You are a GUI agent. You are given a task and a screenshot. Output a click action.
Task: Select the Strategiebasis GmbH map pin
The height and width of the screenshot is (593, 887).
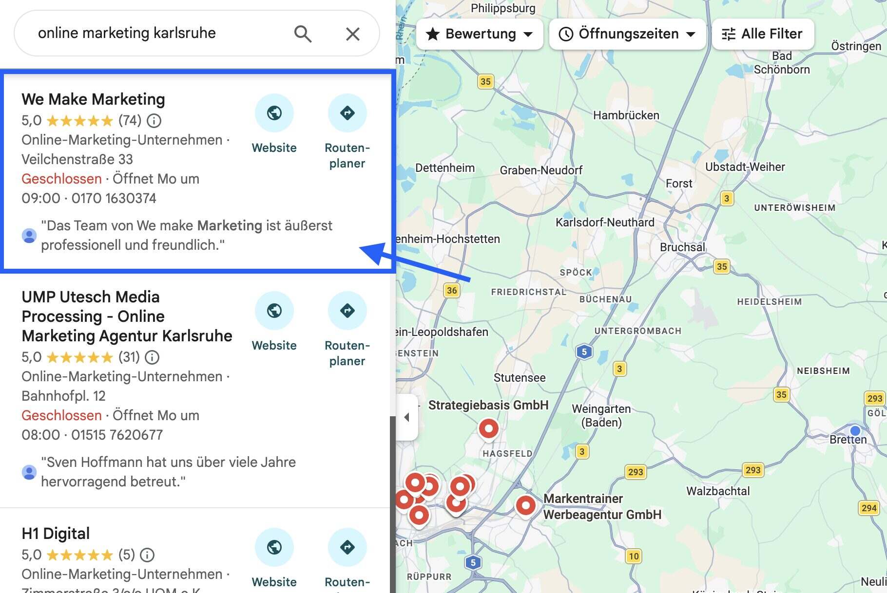[x=488, y=429]
